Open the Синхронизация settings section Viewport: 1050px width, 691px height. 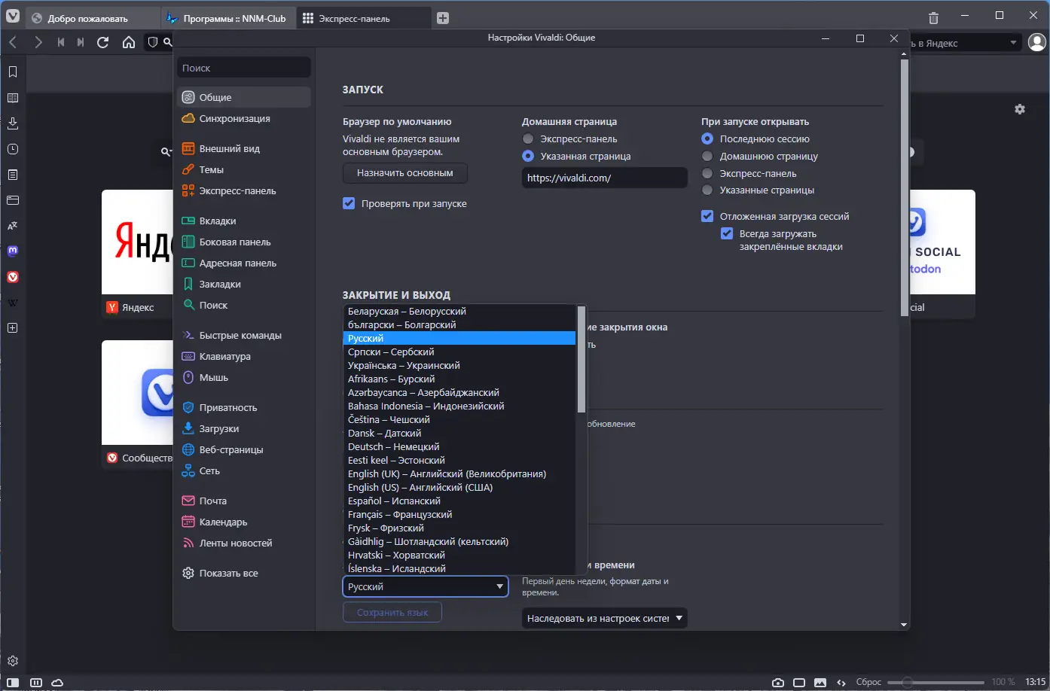click(244, 119)
